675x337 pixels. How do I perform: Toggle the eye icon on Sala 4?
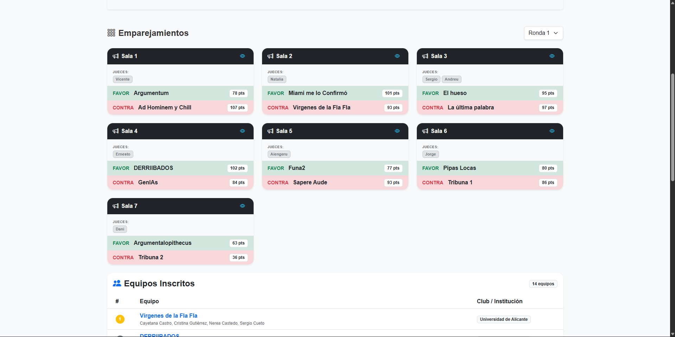242,131
